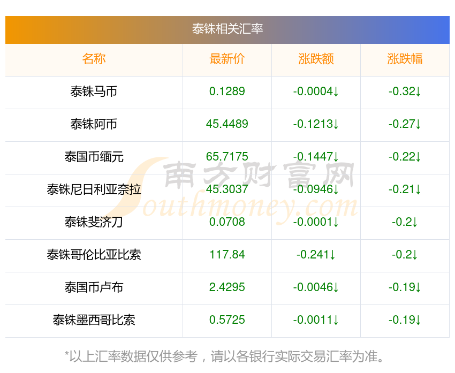
Task: Click the 涨跌额 column header
Action: point(316,59)
